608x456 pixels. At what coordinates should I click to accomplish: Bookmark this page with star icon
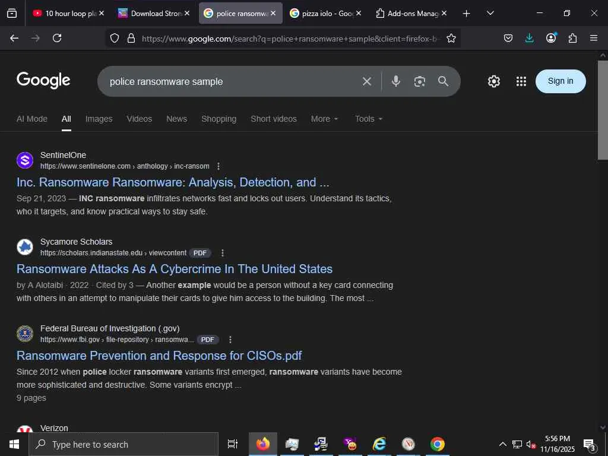(x=451, y=38)
